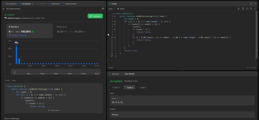Expand the code with View more
The image size is (259, 120).
tap(53, 110)
